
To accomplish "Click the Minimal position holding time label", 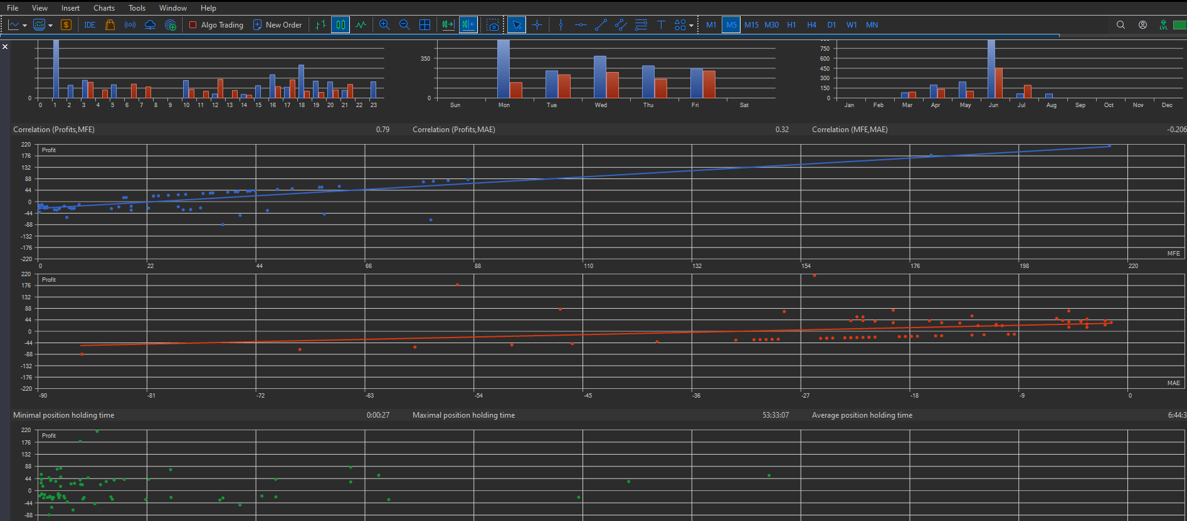I will [x=64, y=415].
